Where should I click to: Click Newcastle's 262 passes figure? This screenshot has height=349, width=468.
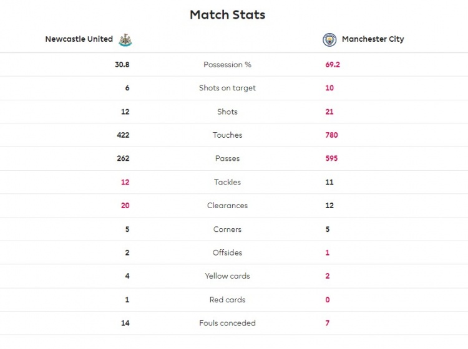pos(123,158)
